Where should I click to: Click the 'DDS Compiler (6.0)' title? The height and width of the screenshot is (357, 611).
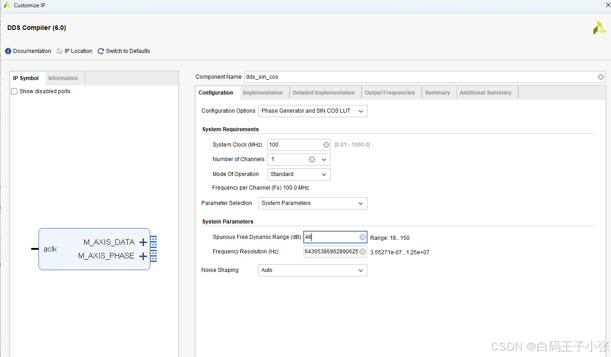[37, 28]
